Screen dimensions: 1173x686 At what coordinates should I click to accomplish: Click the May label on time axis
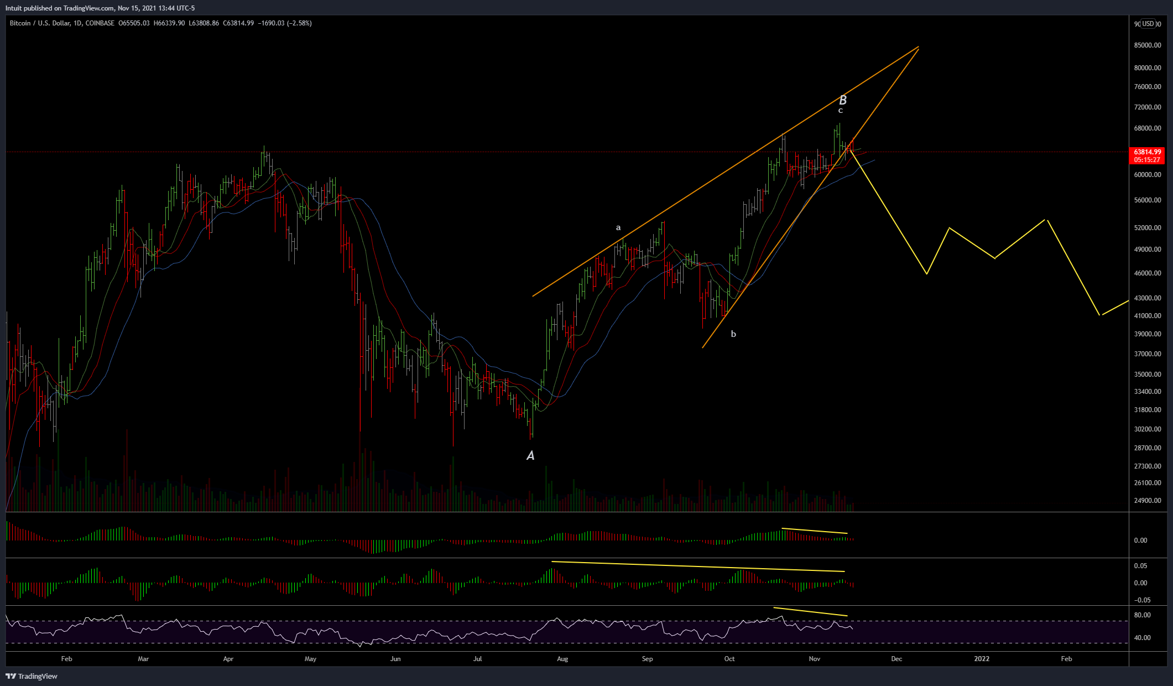(310, 659)
